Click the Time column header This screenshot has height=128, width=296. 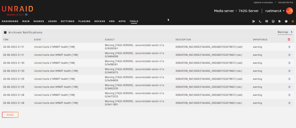tap(6, 40)
